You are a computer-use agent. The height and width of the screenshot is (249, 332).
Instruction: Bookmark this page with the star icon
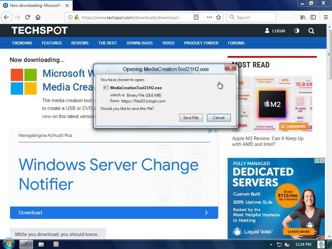[x=219, y=18]
